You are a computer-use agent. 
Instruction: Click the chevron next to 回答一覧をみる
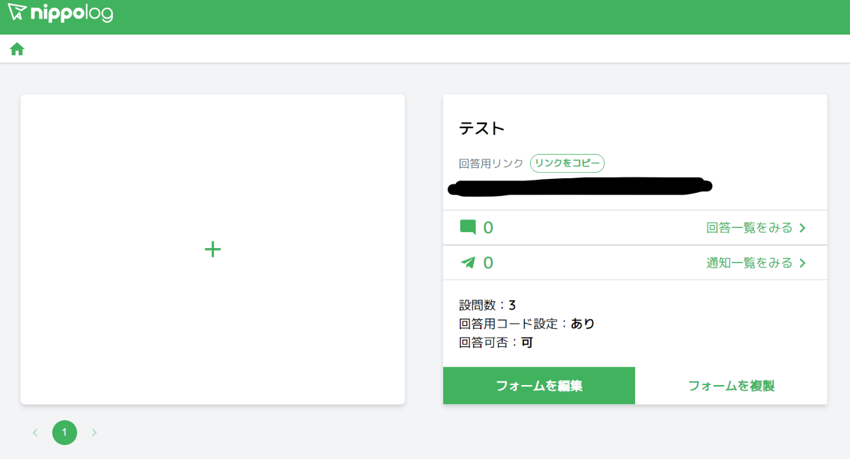pos(802,227)
